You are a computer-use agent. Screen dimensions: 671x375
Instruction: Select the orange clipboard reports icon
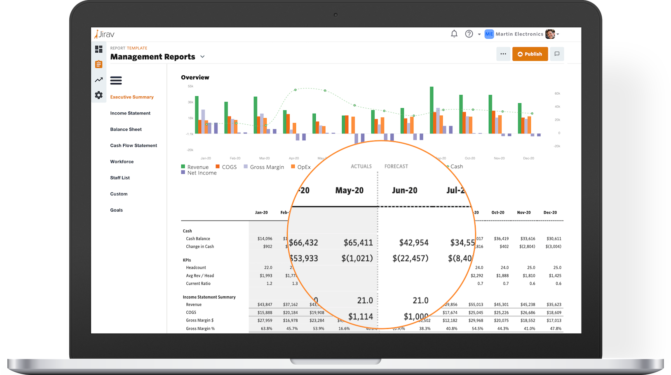[99, 64]
